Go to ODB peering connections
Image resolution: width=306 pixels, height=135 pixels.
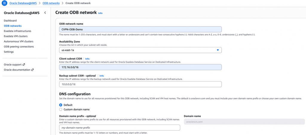coord(19,47)
